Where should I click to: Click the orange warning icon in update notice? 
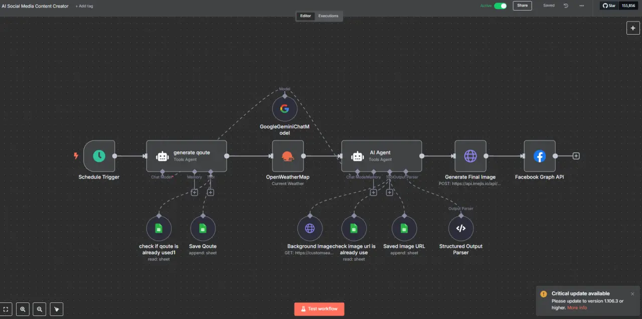544,294
